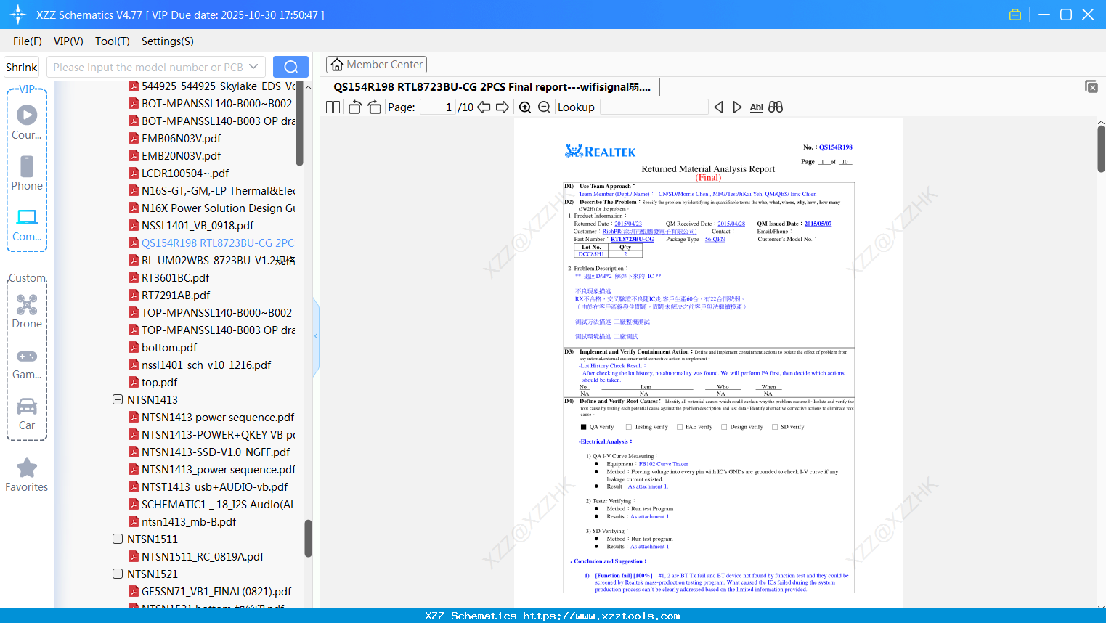Zoom in on the document

(x=525, y=107)
